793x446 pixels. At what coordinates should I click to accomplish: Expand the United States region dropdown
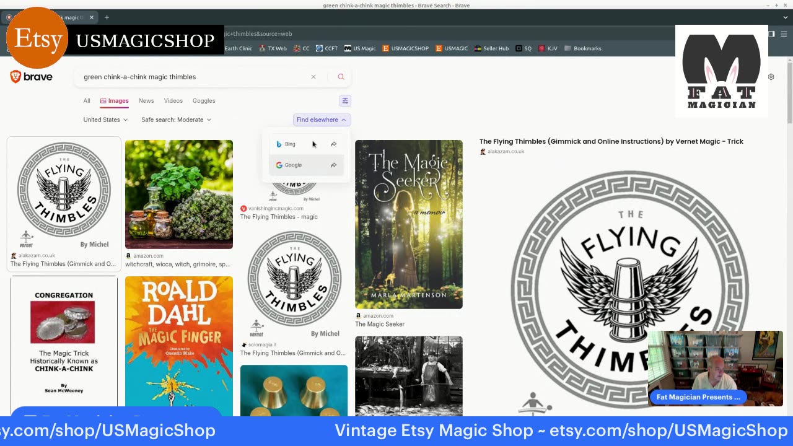(105, 120)
